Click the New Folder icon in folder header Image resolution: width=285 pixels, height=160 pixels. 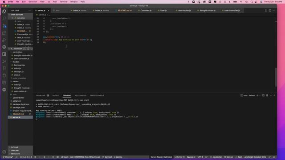pyautogui.click(x=28, y=48)
